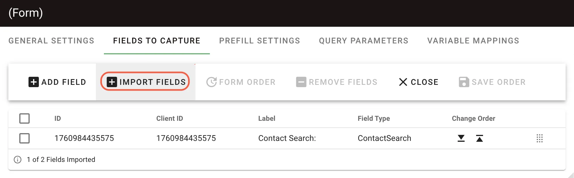
Task: Check the checkbox for field 1760984435575
Action: (25, 138)
